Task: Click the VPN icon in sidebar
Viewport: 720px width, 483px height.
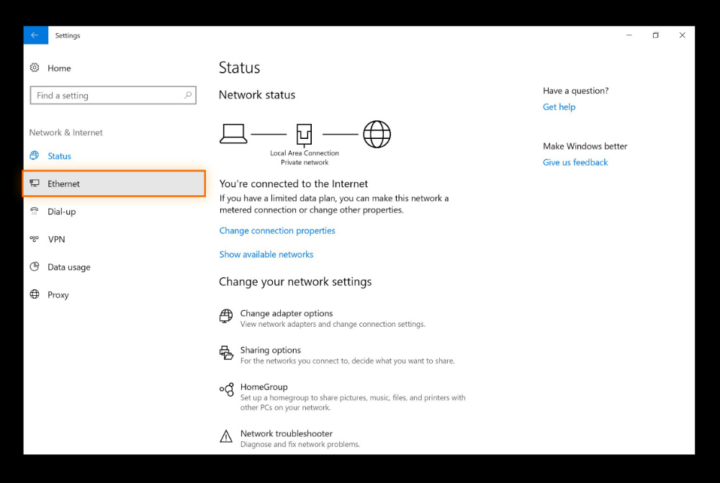Action: [35, 239]
